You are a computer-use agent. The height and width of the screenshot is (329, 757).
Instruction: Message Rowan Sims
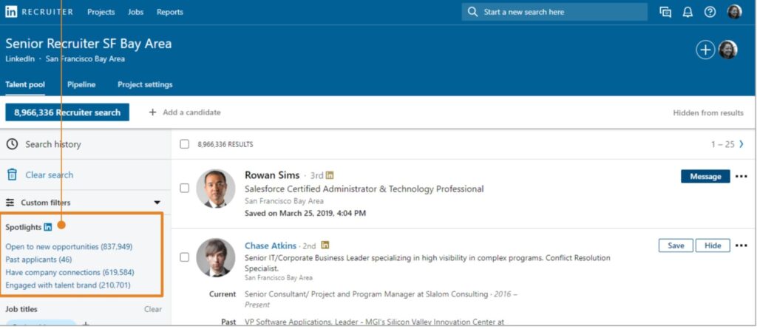[x=705, y=177]
